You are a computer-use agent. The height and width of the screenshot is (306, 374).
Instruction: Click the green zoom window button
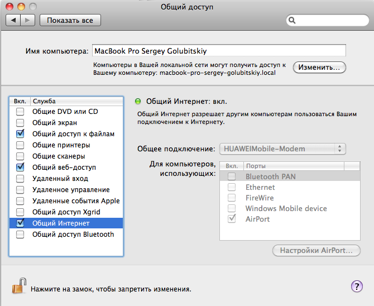33,6
